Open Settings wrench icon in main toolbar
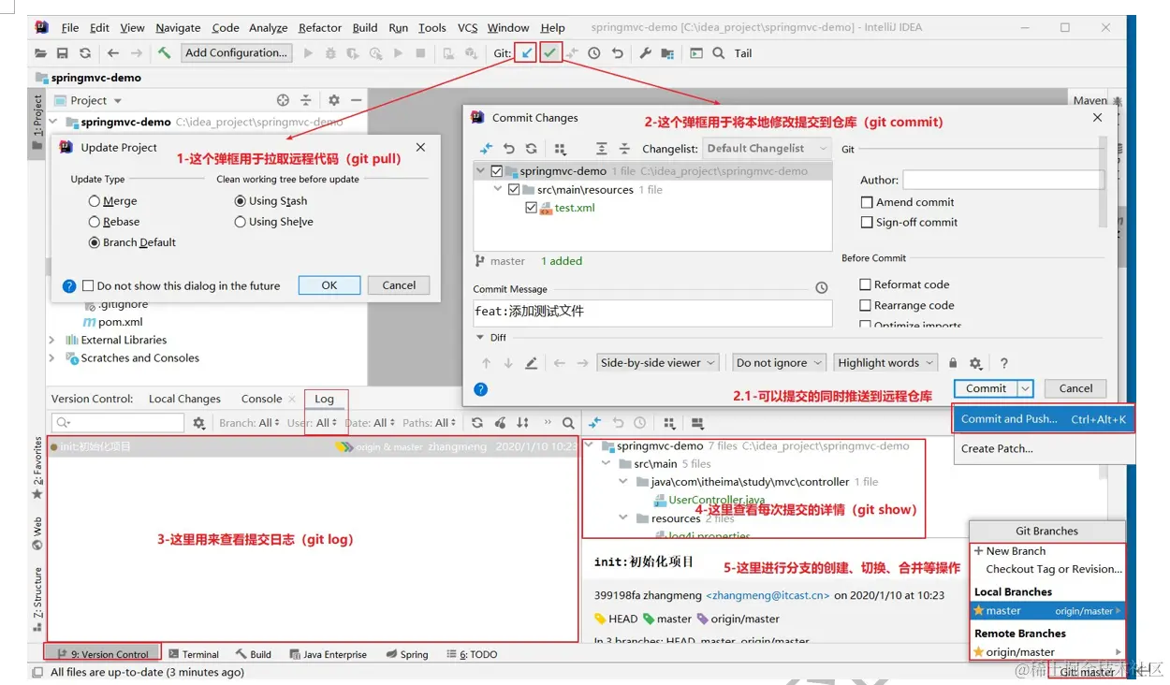This screenshot has height=685, width=1170. pyautogui.click(x=646, y=53)
